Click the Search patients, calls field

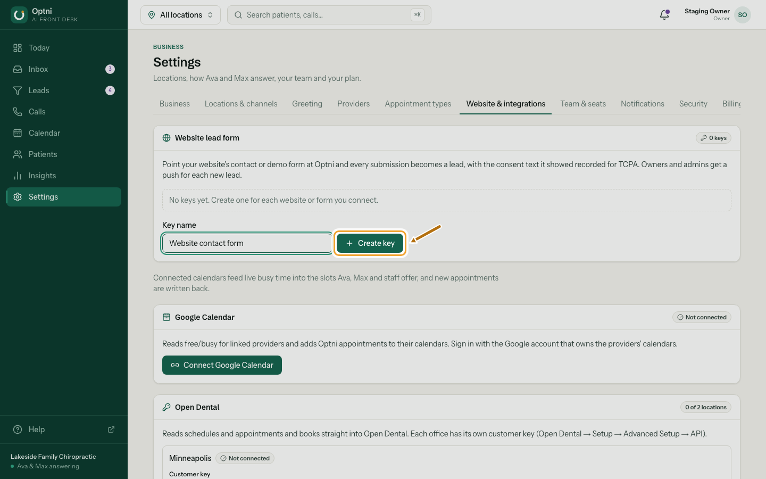(329, 15)
